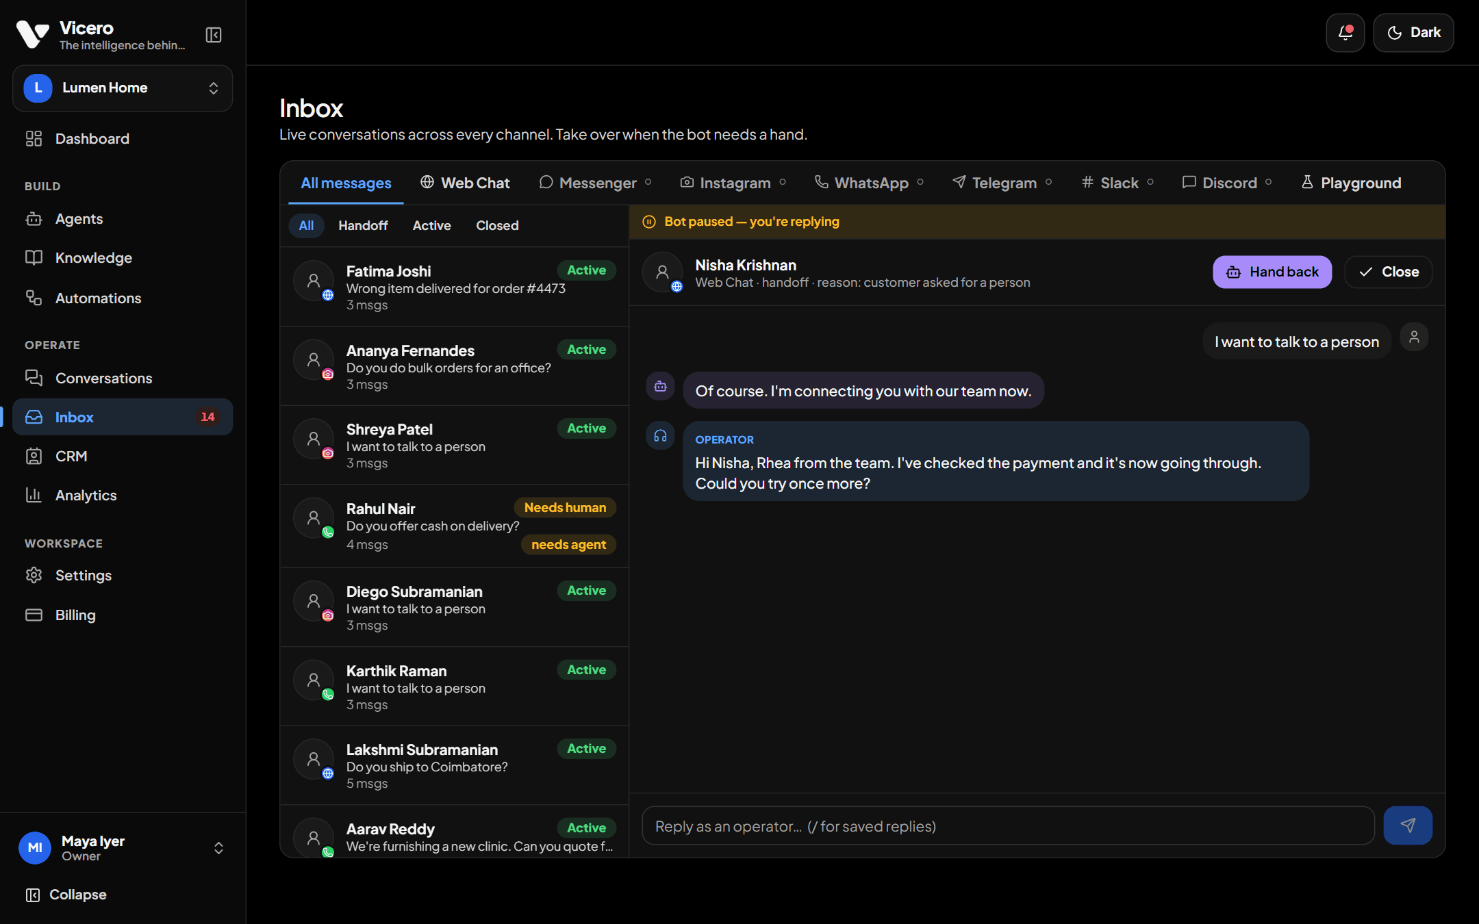Screen dimensions: 1479x924
Task: Click the operator headset icon beside message
Action: pos(660,436)
